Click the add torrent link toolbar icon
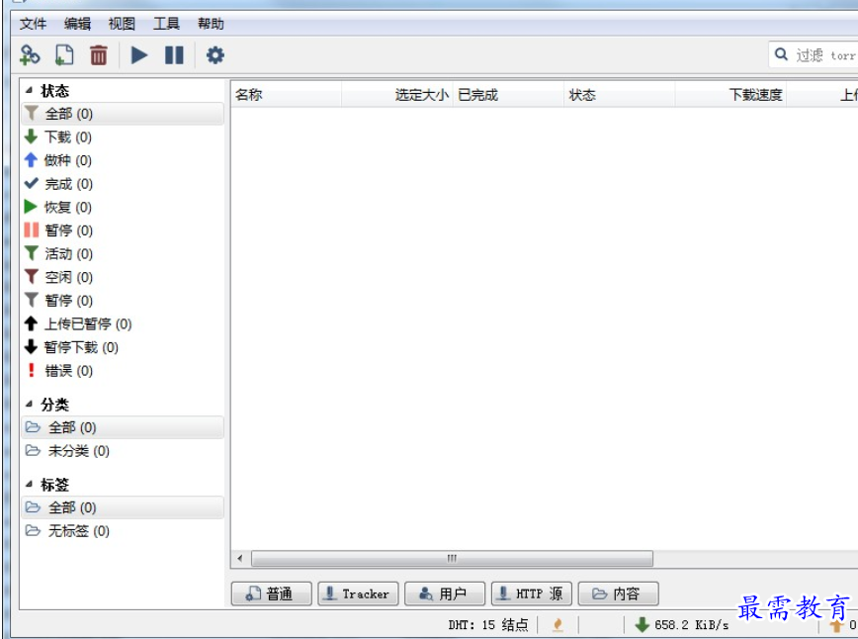The width and height of the screenshot is (858, 639). [30, 55]
